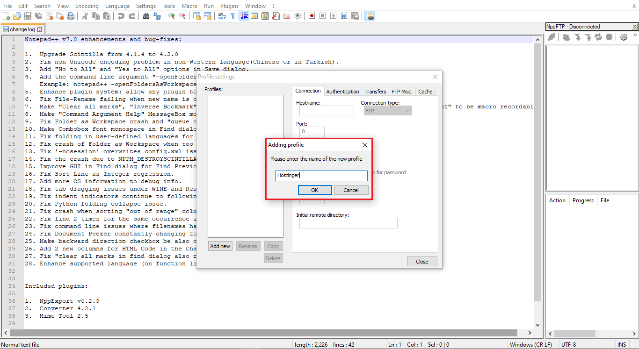Expand the NppFTP toolbar overflow chevron
The width and height of the screenshot is (639, 349).
point(635,35)
